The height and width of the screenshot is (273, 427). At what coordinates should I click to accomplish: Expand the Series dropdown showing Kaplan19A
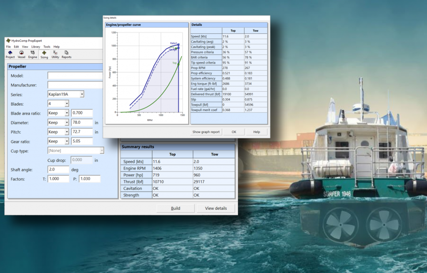point(82,94)
